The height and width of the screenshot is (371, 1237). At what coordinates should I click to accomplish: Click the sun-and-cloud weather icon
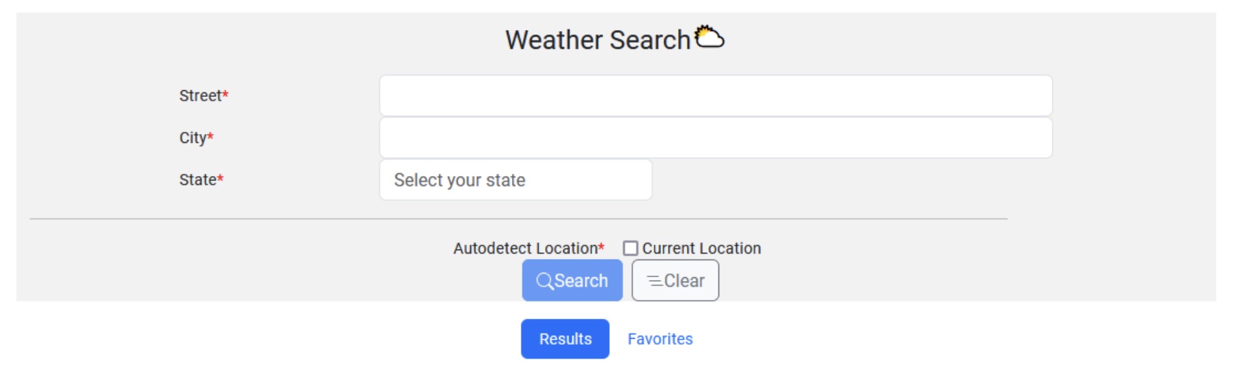click(x=710, y=37)
